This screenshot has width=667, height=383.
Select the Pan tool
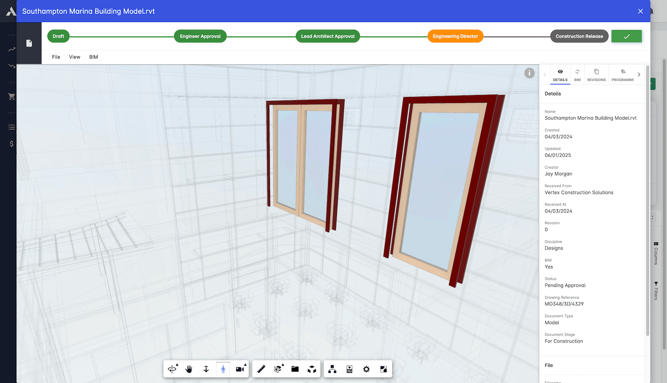pos(189,369)
